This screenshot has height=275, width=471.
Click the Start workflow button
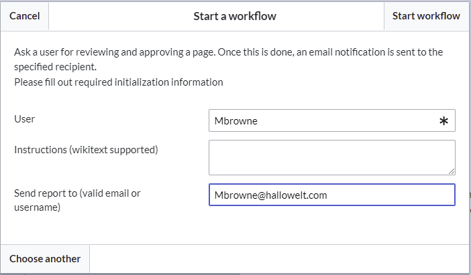click(426, 16)
